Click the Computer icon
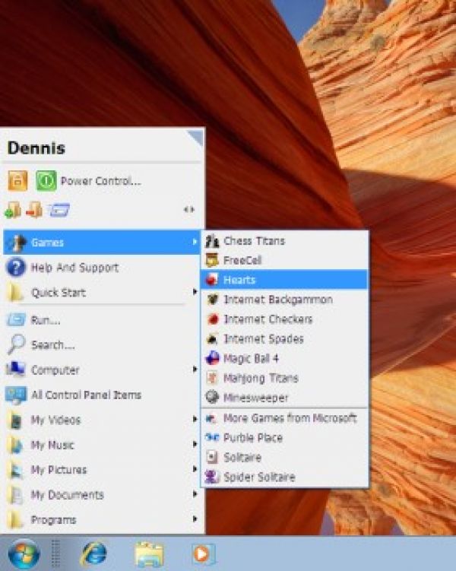The image size is (456, 571). coord(16,370)
